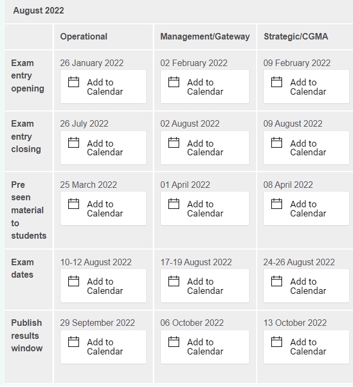Click the August 2022 table heading

[38, 10]
